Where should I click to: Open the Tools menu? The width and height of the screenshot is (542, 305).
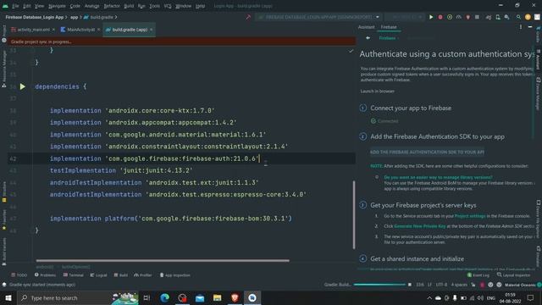(154, 6)
